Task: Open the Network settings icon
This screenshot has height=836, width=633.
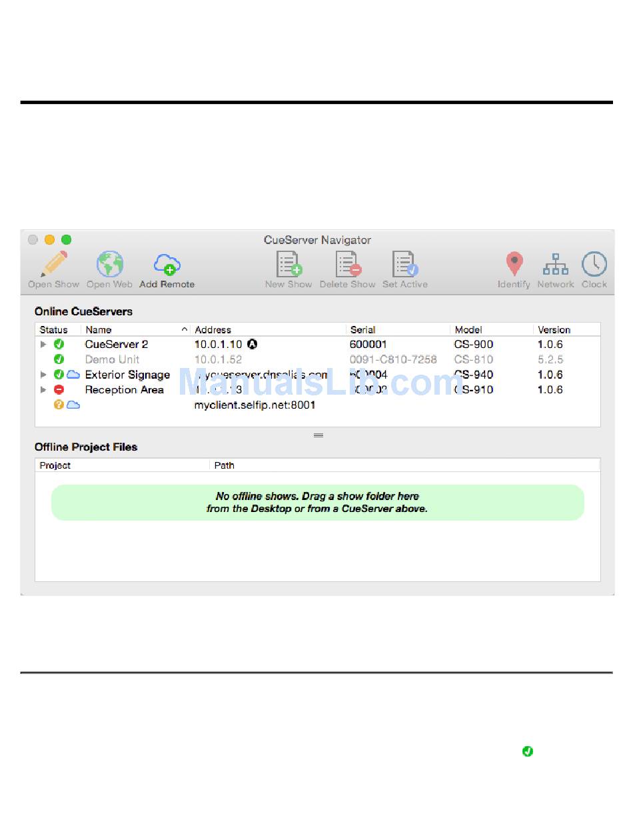Action: tap(555, 264)
